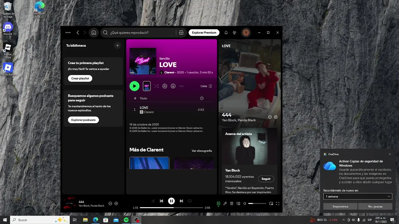Click the 444 title in the right panel
The height and width of the screenshot is (224, 399).
(x=227, y=115)
